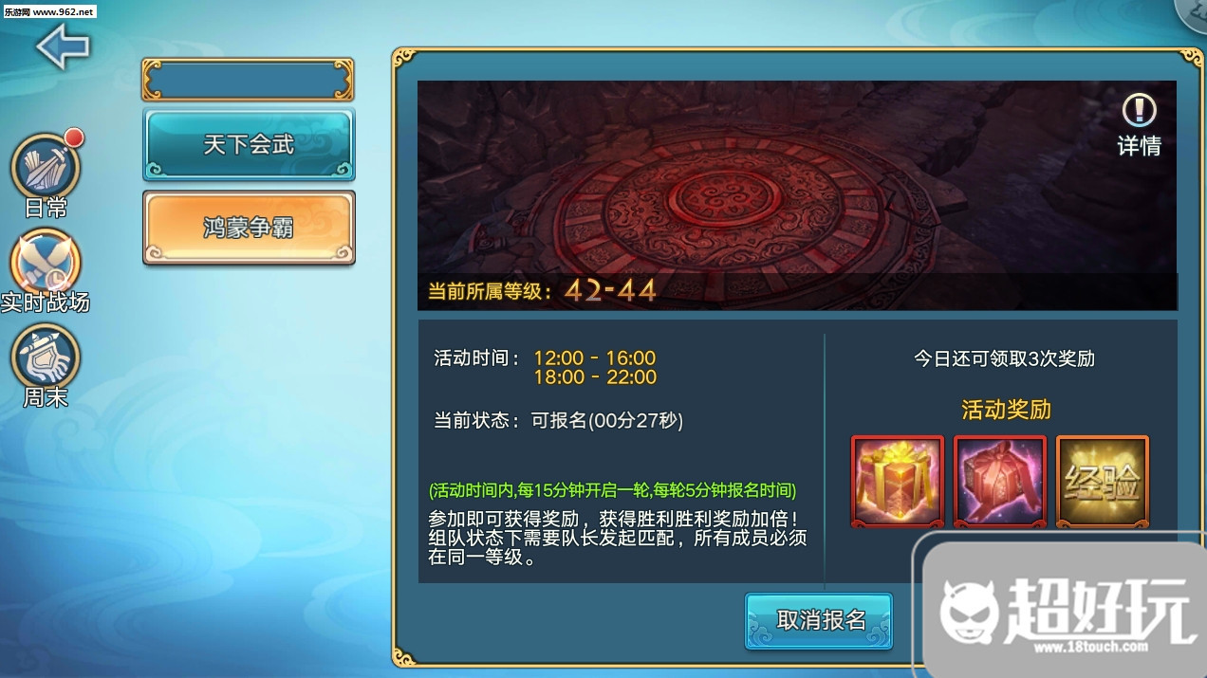Click the empty ornate header bar
The image size is (1207, 678).
(248, 80)
